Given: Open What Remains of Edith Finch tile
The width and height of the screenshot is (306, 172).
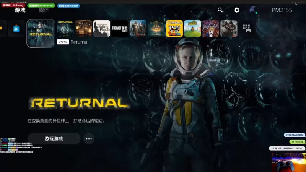Looking at the screenshot, I should tap(102, 28).
